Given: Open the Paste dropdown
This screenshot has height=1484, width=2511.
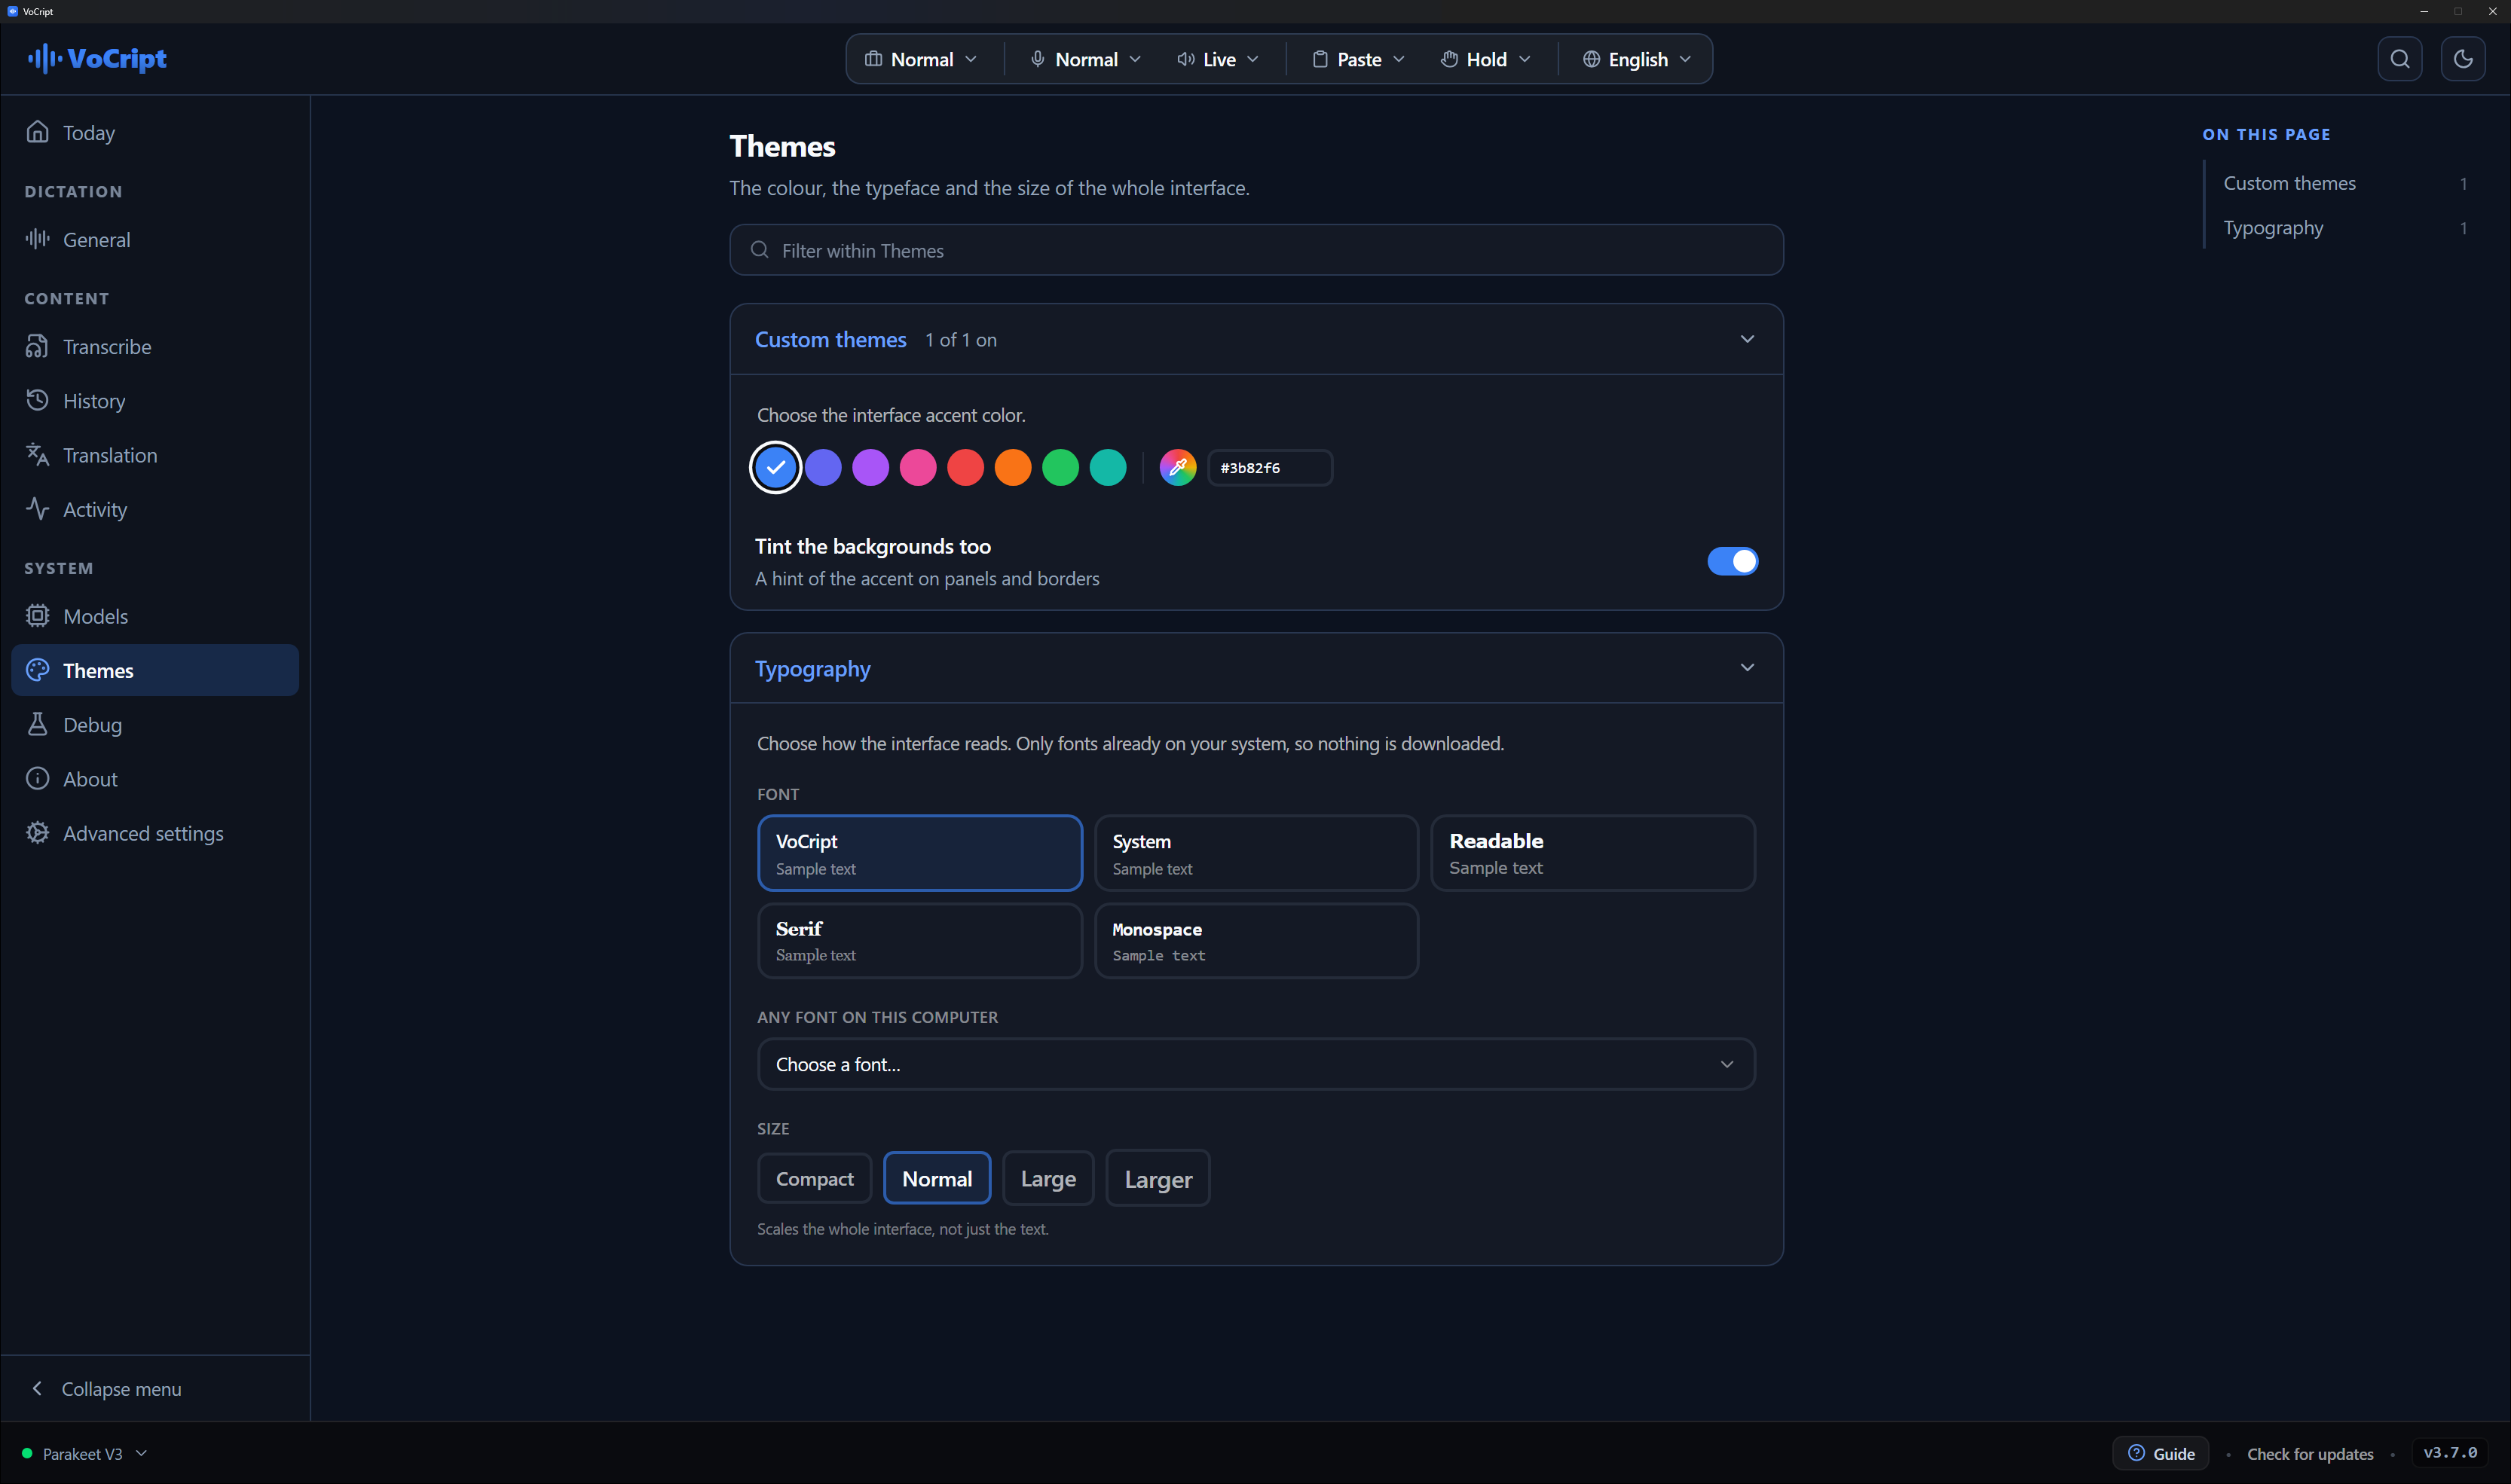Looking at the screenshot, I should 1359,59.
